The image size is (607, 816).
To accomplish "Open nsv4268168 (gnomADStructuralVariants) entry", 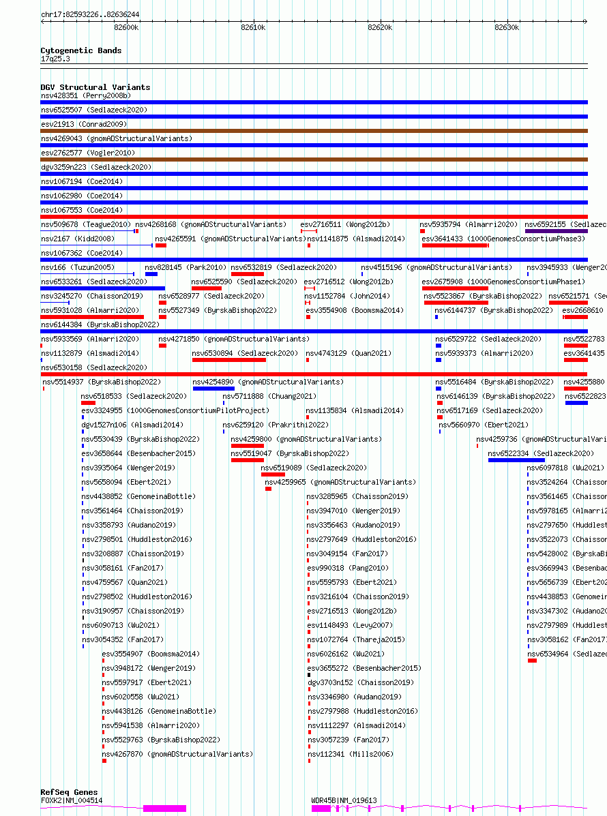I will (x=211, y=224).
